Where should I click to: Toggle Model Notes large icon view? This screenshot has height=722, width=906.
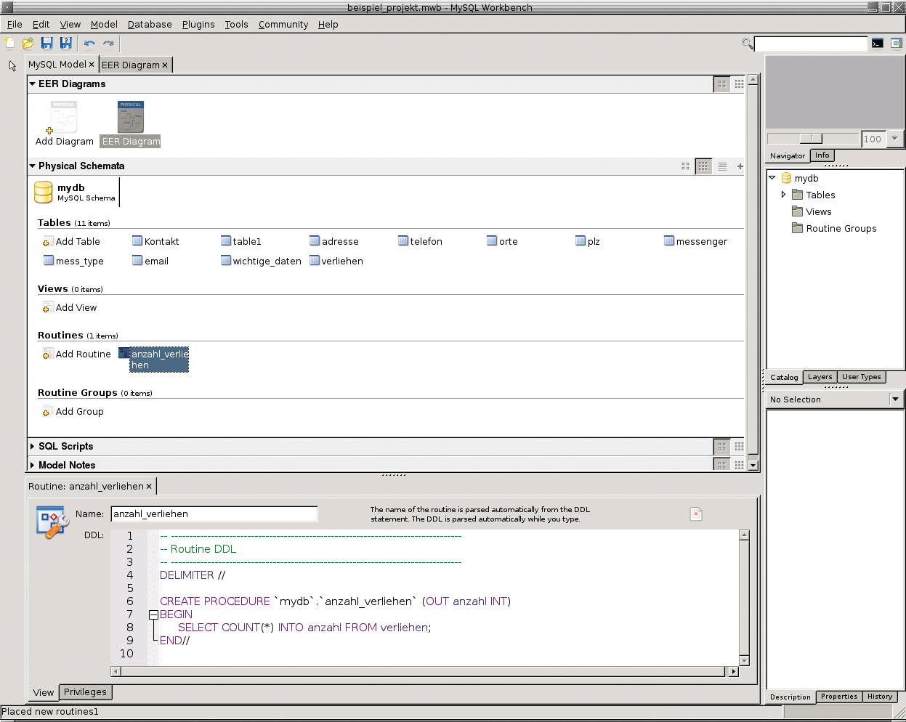[x=721, y=465]
